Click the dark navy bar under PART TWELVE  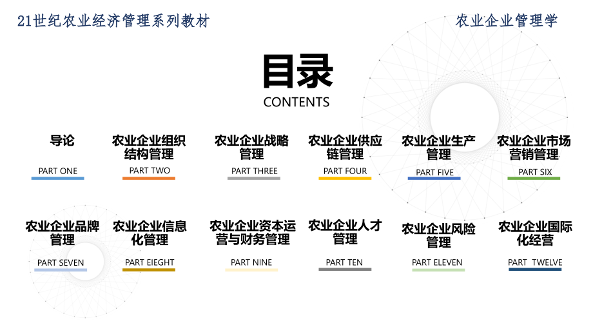[x=535, y=270]
